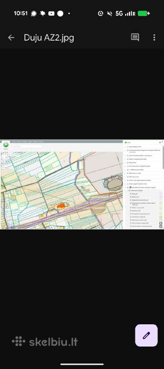The width and height of the screenshot is (164, 369).
Task: Click the layers panel vertical scrollbar
Action: (163, 157)
